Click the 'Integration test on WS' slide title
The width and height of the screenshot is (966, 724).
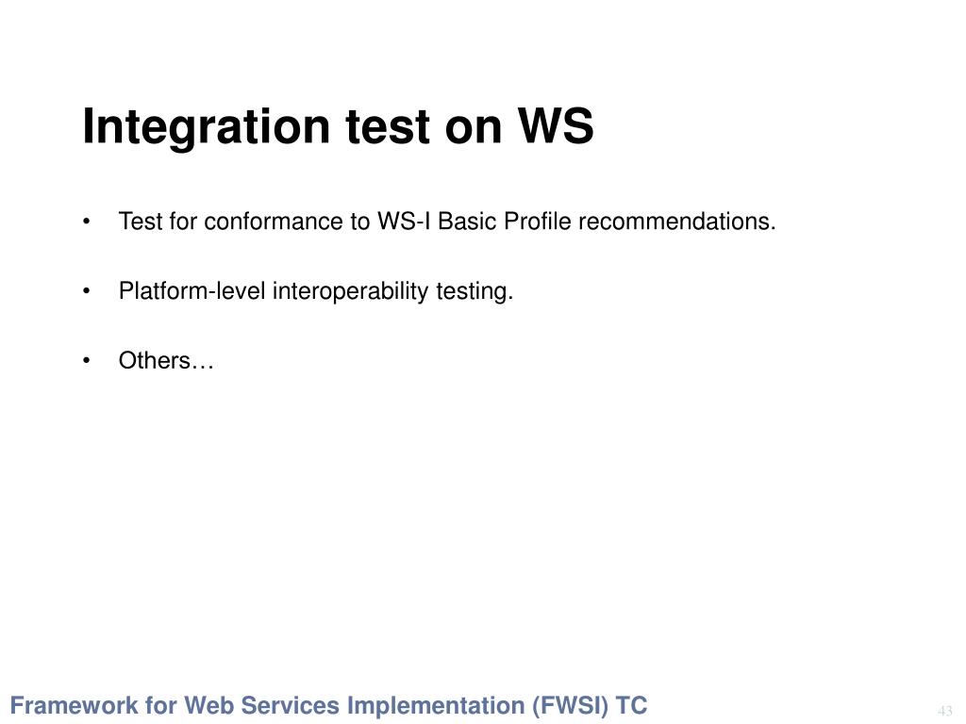[x=338, y=127]
